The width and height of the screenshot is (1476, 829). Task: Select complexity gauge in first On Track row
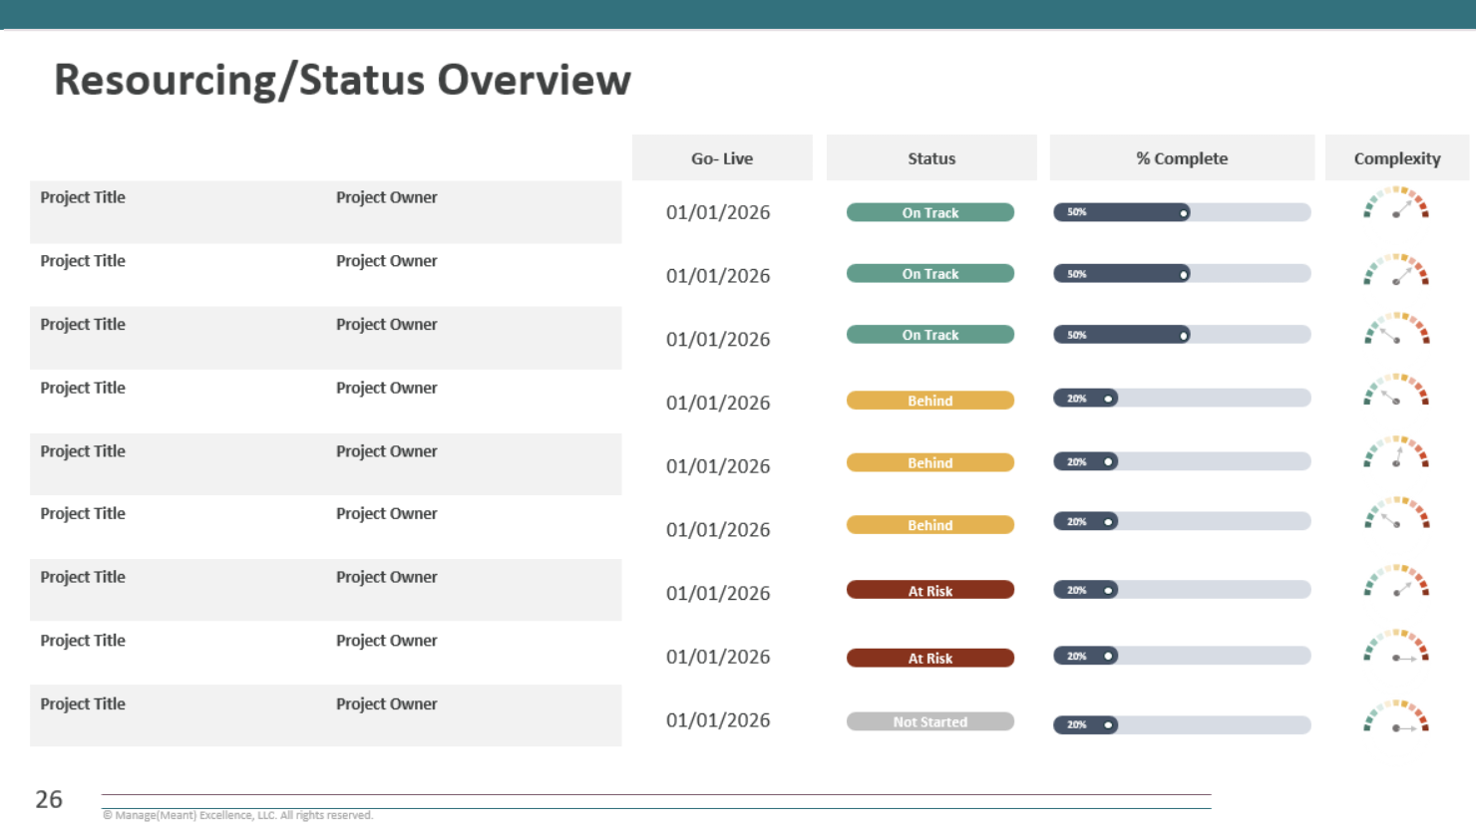coord(1396,202)
